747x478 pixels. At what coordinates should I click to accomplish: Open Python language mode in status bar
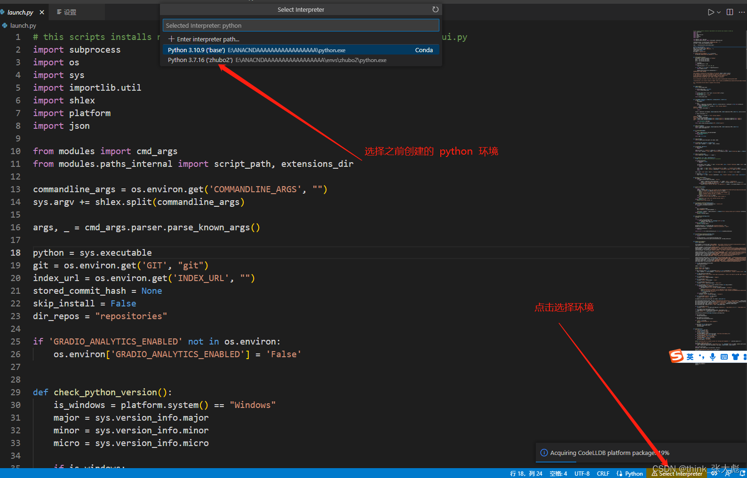coord(634,473)
